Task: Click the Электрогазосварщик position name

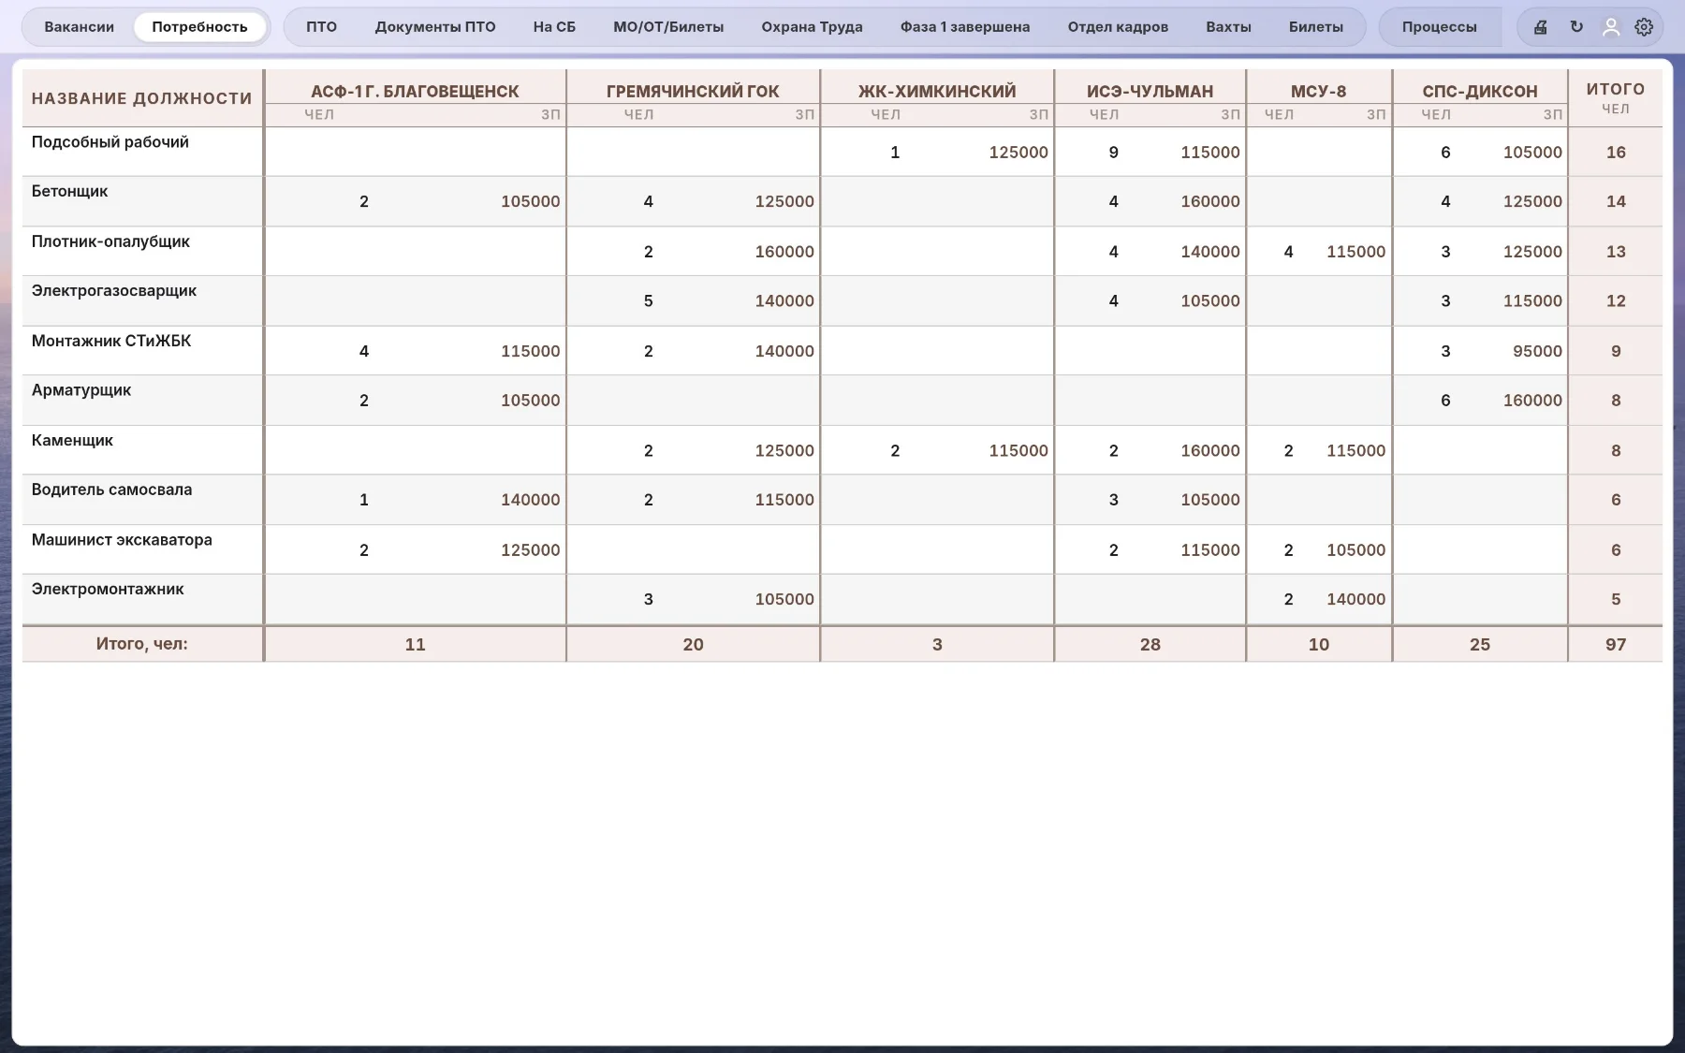Action: click(113, 290)
